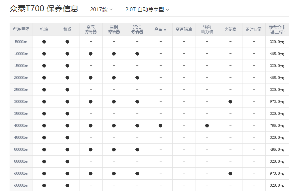Click the 机滤 dot in 5000km row
Viewport: 295px width, 191px height.
point(68,42)
